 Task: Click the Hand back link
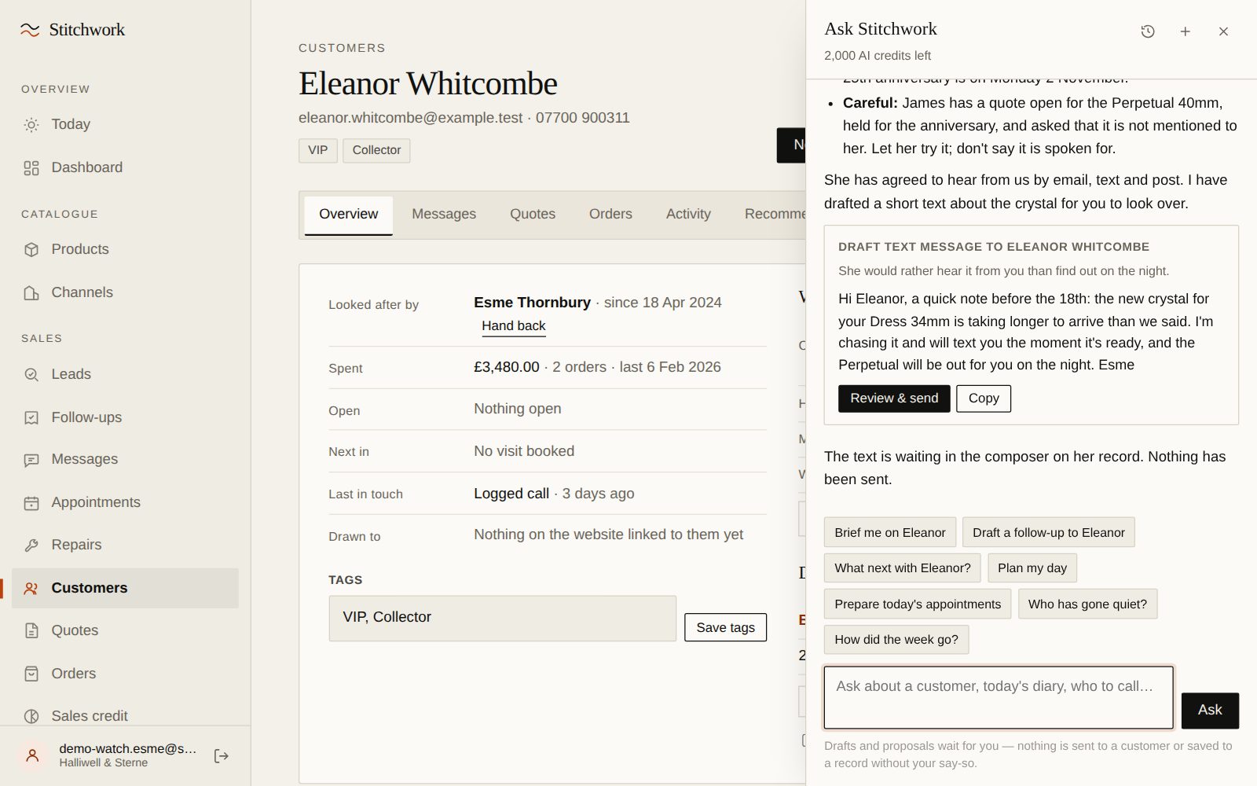click(514, 326)
